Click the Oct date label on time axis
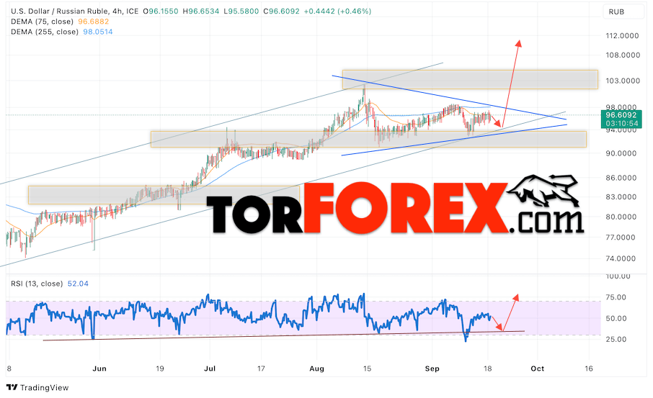Screen dimensions: 653x398 point(537,368)
